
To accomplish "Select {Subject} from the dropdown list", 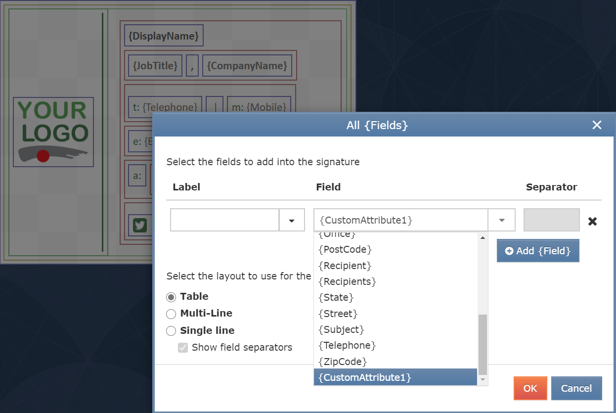I will (341, 329).
